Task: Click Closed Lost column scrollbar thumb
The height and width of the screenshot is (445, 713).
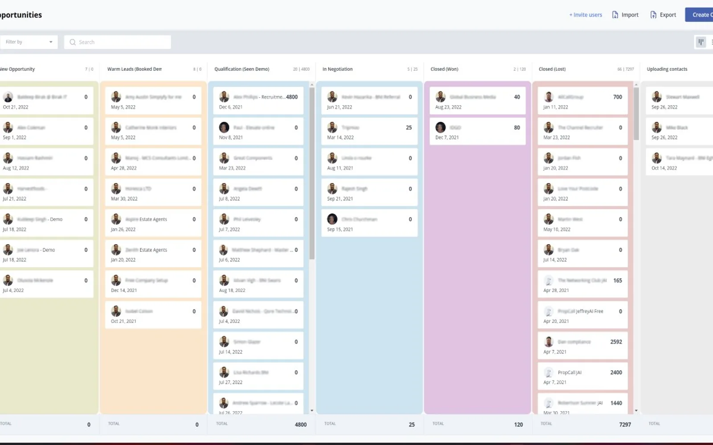Action: pyautogui.click(x=636, y=114)
